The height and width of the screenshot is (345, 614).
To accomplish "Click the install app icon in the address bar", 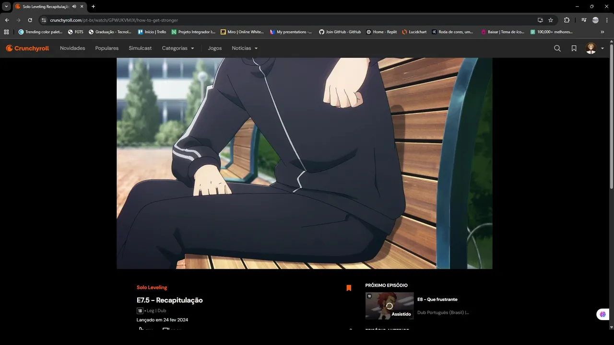I will pyautogui.click(x=540, y=20).
